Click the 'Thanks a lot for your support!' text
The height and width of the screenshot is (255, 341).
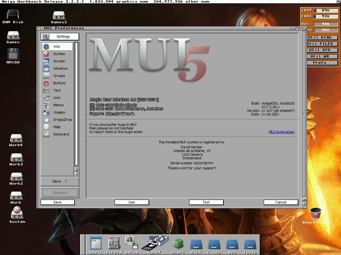[x=192, y=168]
